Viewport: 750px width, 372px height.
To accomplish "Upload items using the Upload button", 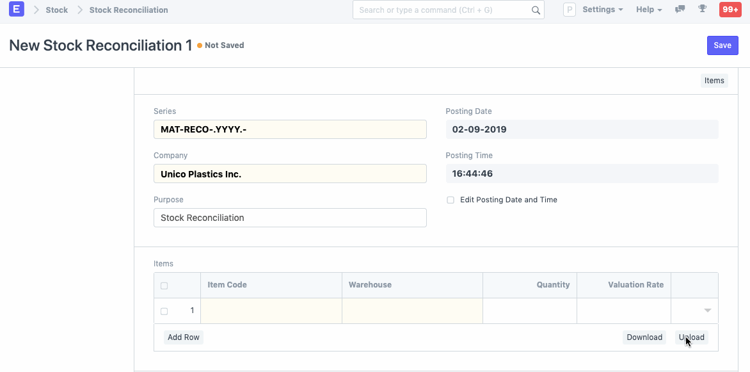I will tap(691, 337).
